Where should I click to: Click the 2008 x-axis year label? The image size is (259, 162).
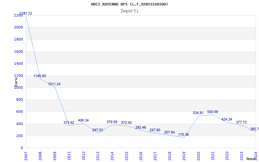coord(40,156)
